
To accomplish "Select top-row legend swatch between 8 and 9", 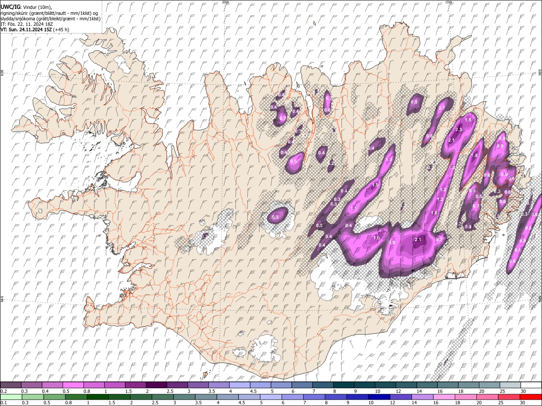I will 343,385.
